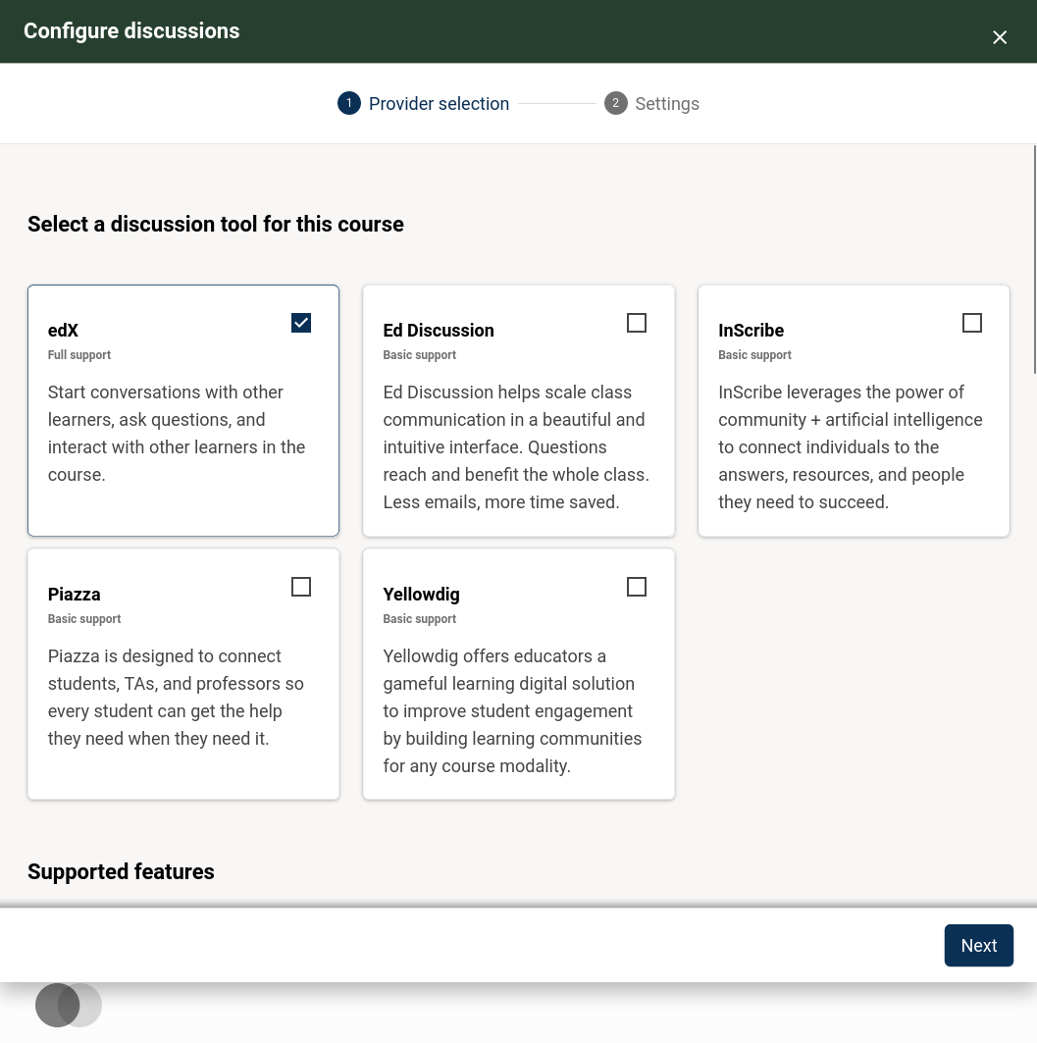Select the Piazza card description
Viewport: 1037px width, 1043px height.
(x=176, y=697)
